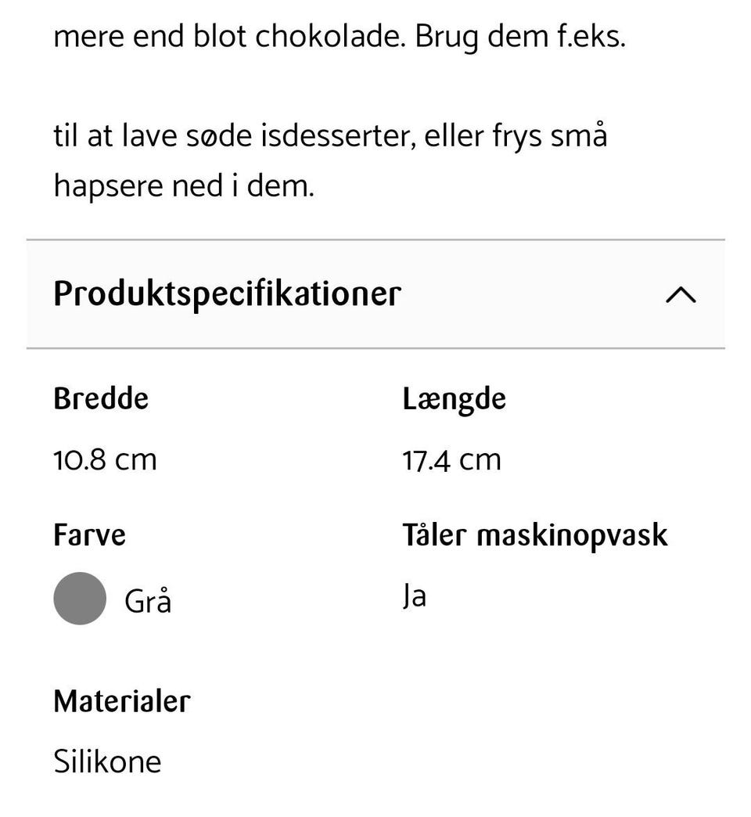Click the Materialer specification label
This screenshot has height=817, width=751.
pyautogui.click(x=120, y=702)
